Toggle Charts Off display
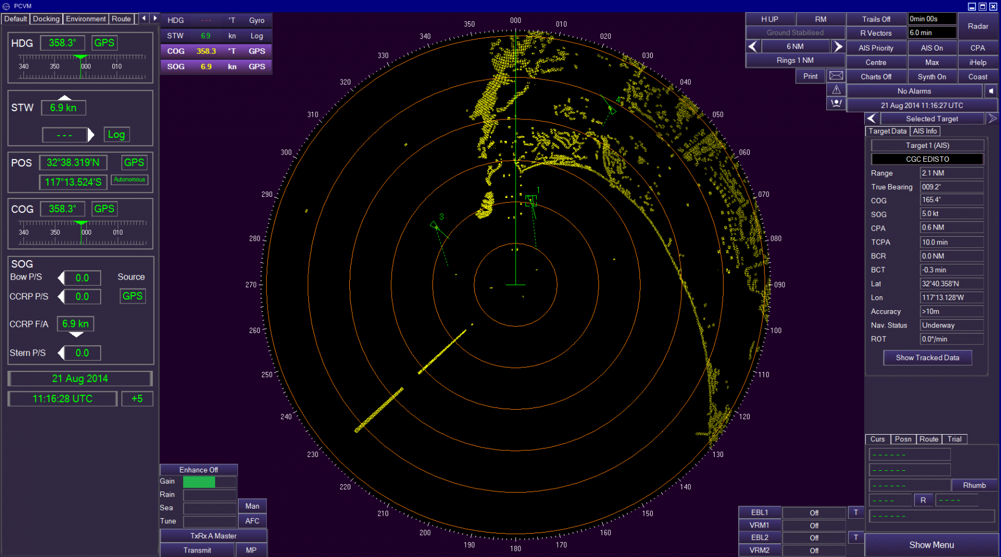 876,77
